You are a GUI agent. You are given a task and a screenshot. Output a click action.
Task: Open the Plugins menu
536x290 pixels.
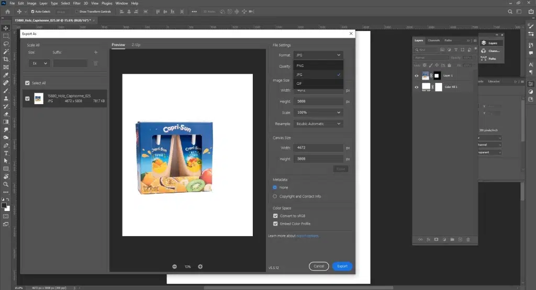tap(107, 4)
